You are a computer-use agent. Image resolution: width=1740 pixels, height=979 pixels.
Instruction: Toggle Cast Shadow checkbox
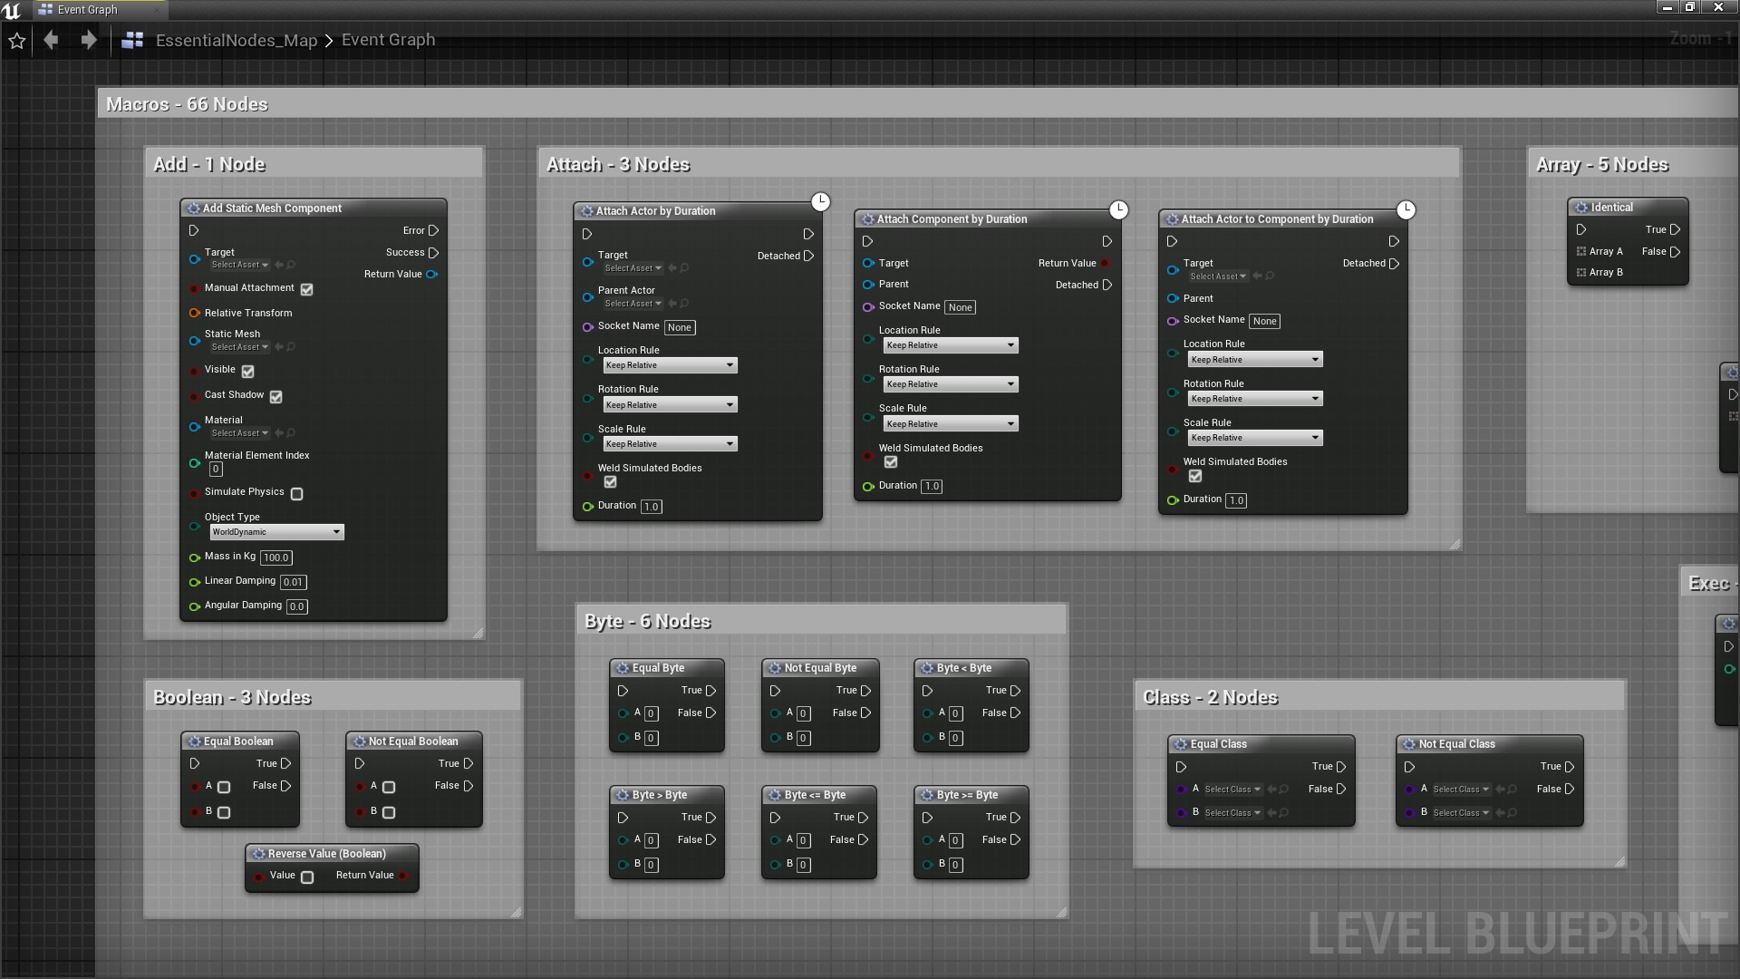click(275, 396)
